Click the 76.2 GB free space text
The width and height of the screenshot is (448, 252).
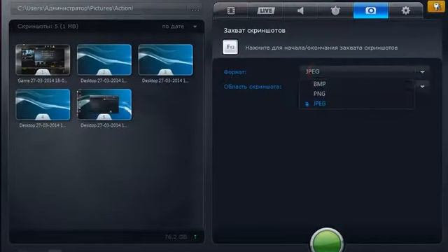pos(176,237)
